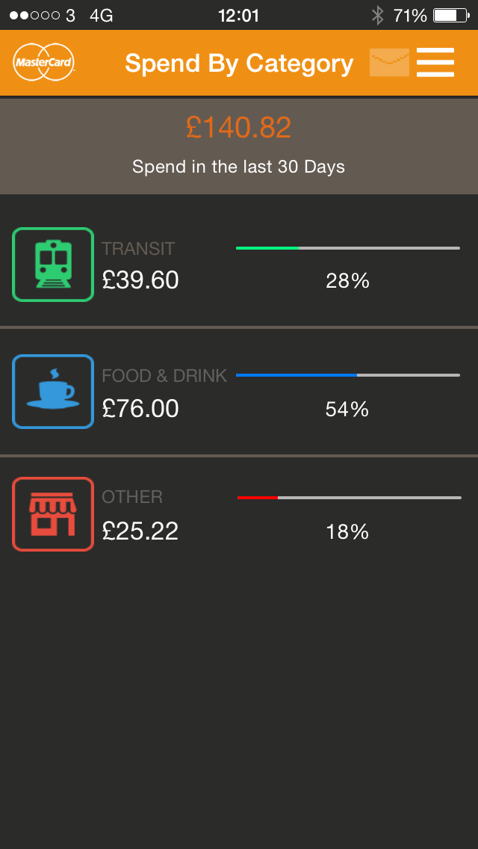Viewport: 478px width, 849px height.
Task: Tap the Spend By Category title
Action: tap(239, 64)
